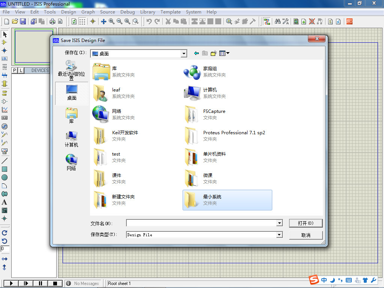Screen dimensions: 384x288
Task: Click the Sogou input method S icon
Action: tap(314, 279)
